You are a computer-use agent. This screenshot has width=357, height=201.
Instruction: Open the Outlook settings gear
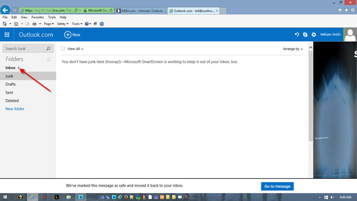314,35
